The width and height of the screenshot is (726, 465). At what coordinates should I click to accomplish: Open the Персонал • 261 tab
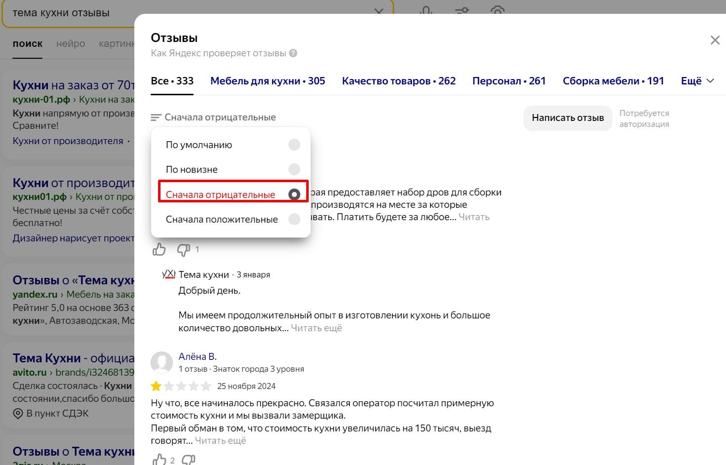[x=509, y=81]
